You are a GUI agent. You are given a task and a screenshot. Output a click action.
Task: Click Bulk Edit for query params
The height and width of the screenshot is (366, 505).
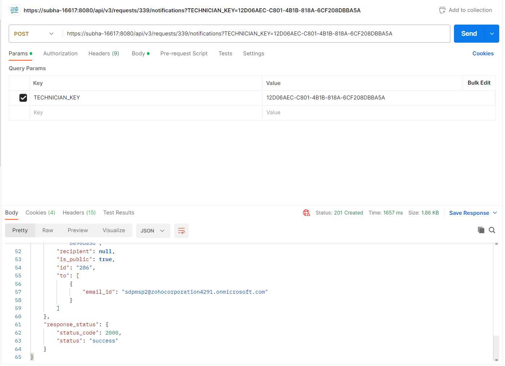point(479,83)
